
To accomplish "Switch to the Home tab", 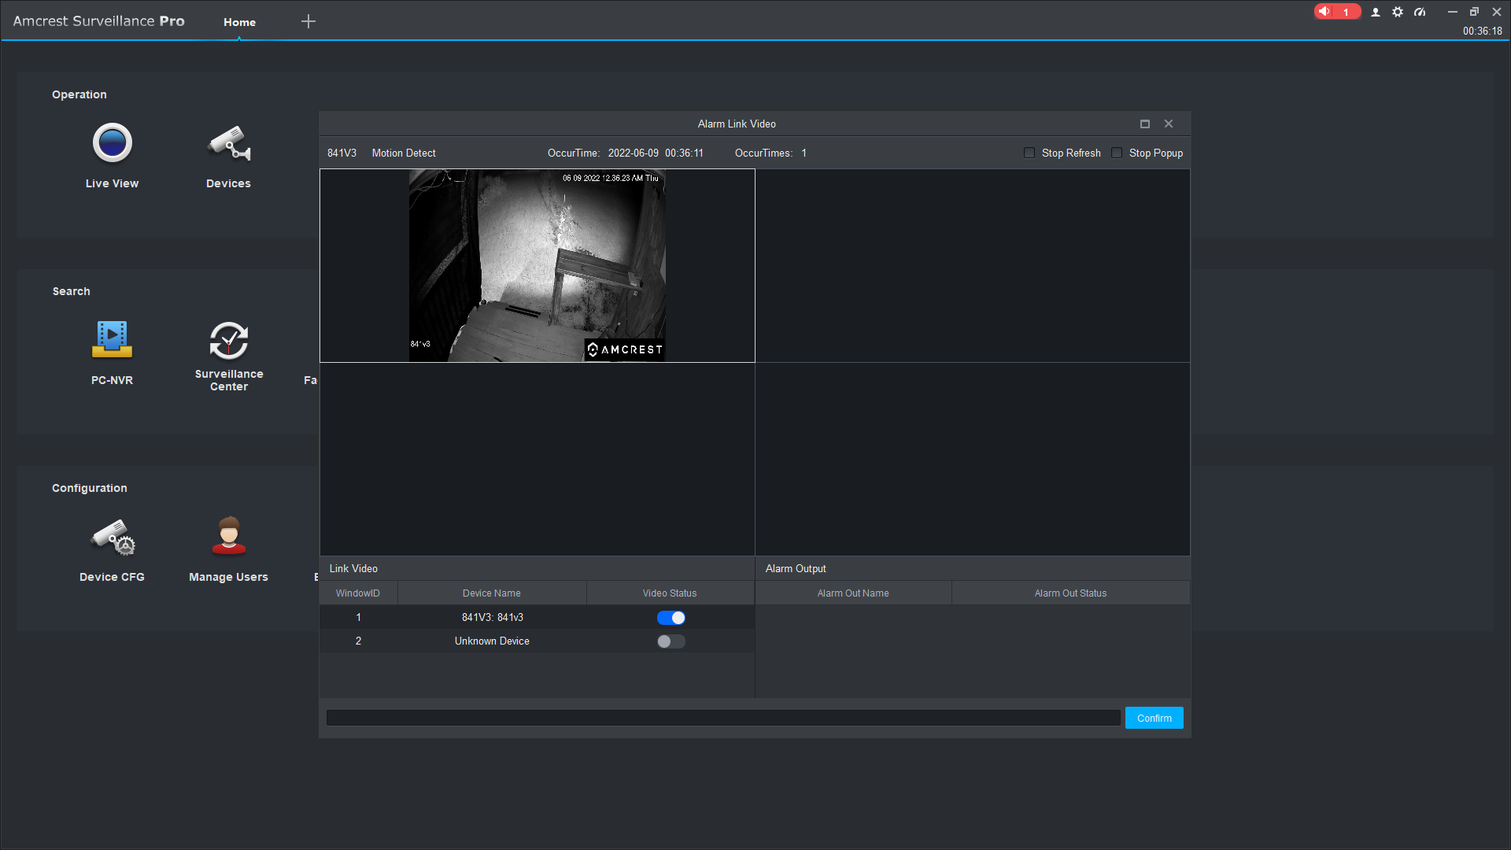I will (239, 22).
